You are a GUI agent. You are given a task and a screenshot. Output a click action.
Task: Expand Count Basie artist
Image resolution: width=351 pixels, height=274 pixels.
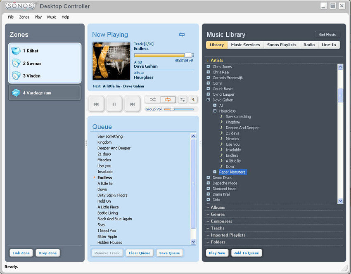click(208, 89)
